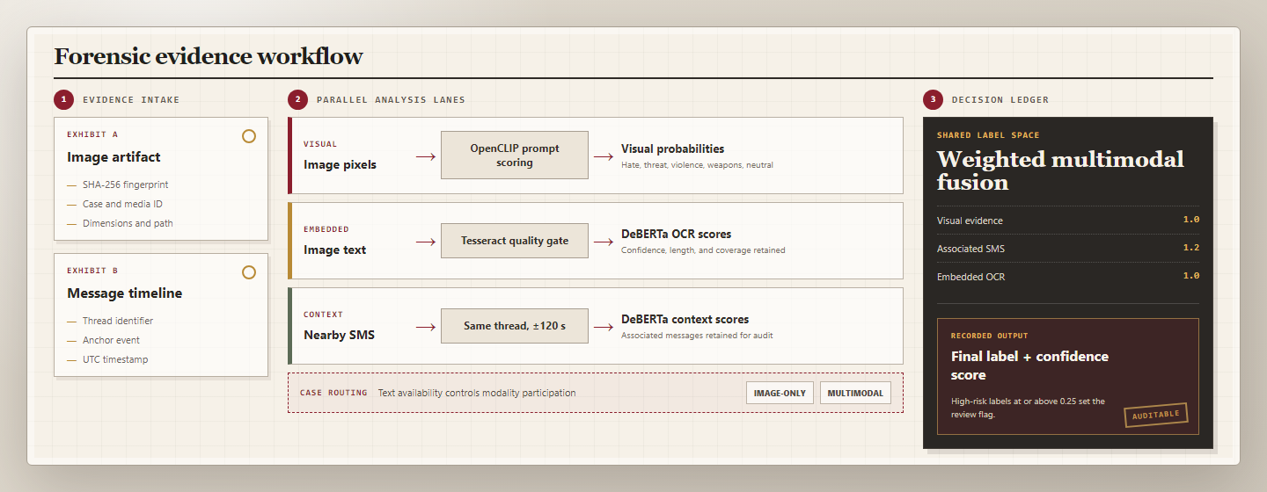1267x492 pixels.
Task: Click the EMBEDDED lane label
Action: [x=326, y=229]
